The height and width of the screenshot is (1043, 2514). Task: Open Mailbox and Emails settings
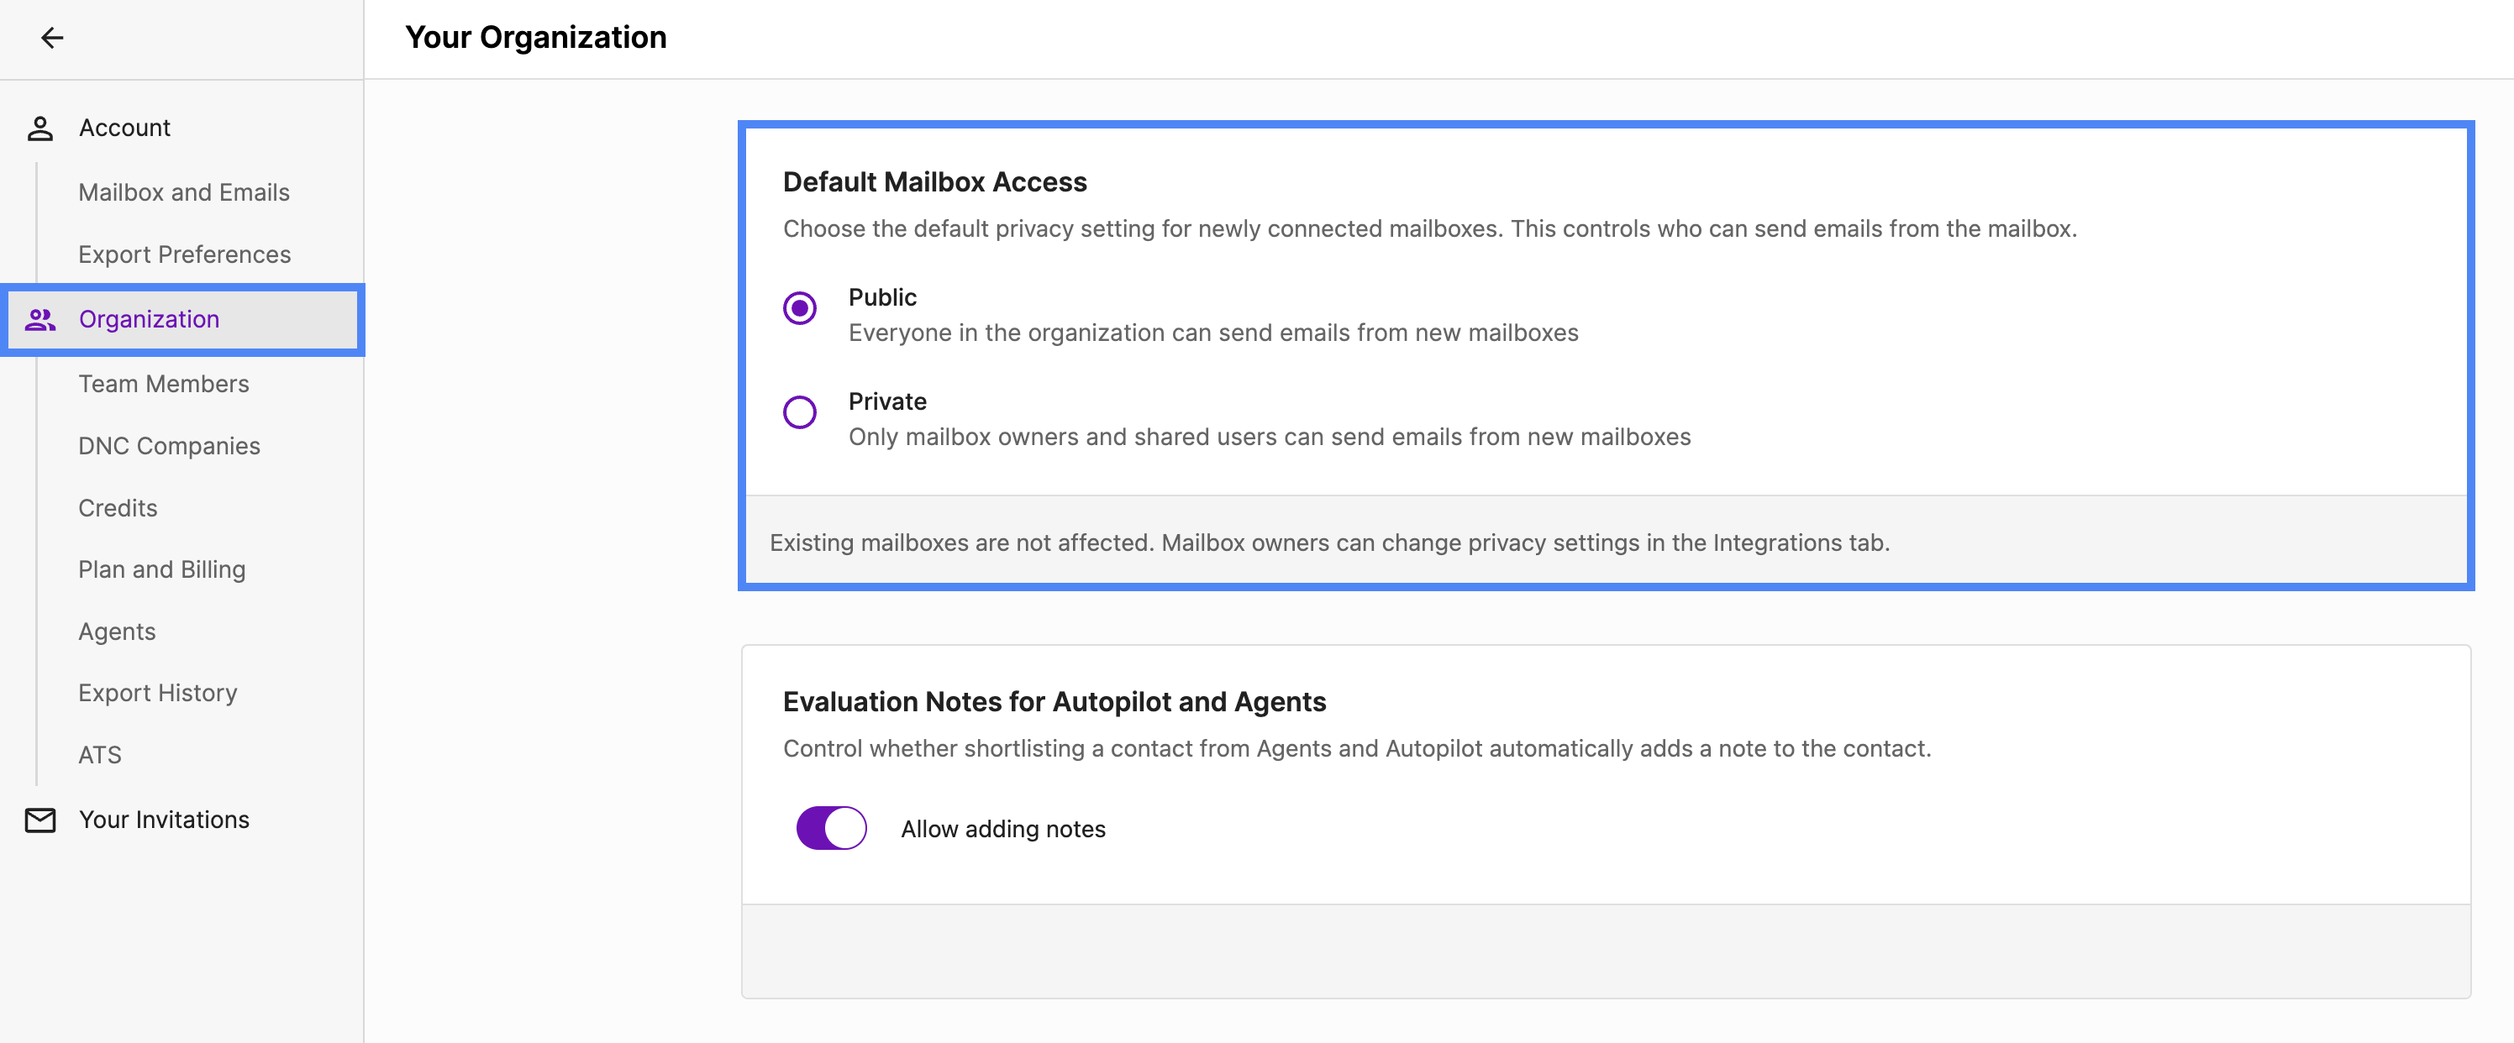(x=183, y=192)
